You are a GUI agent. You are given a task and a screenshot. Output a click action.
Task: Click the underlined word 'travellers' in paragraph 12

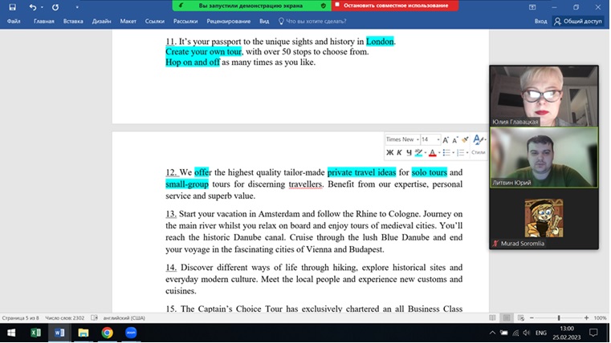tap(305, 184)
